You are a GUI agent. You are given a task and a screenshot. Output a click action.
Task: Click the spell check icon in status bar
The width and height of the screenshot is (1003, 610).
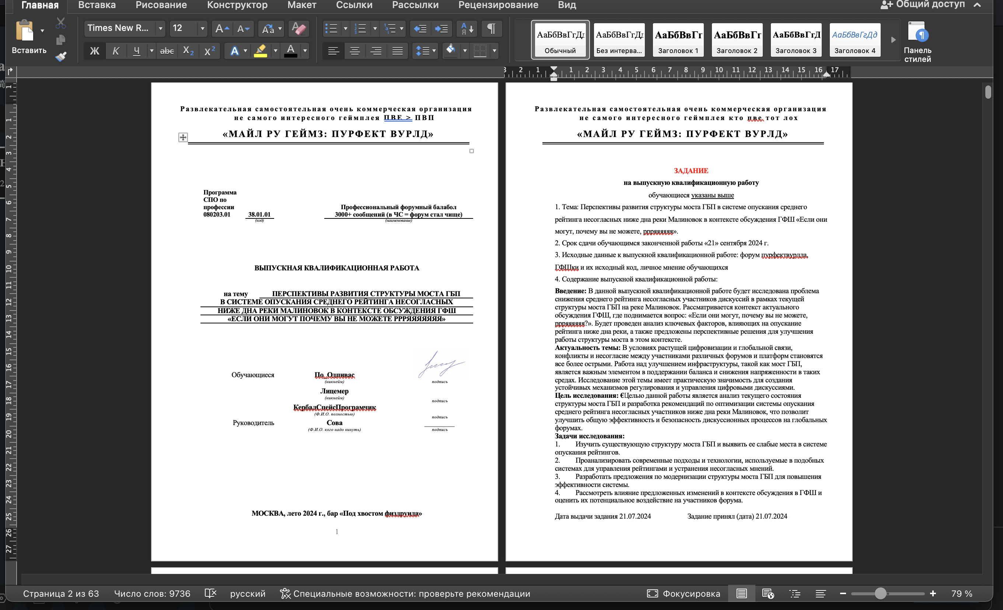pyautogui.click(x=210, y=593)
